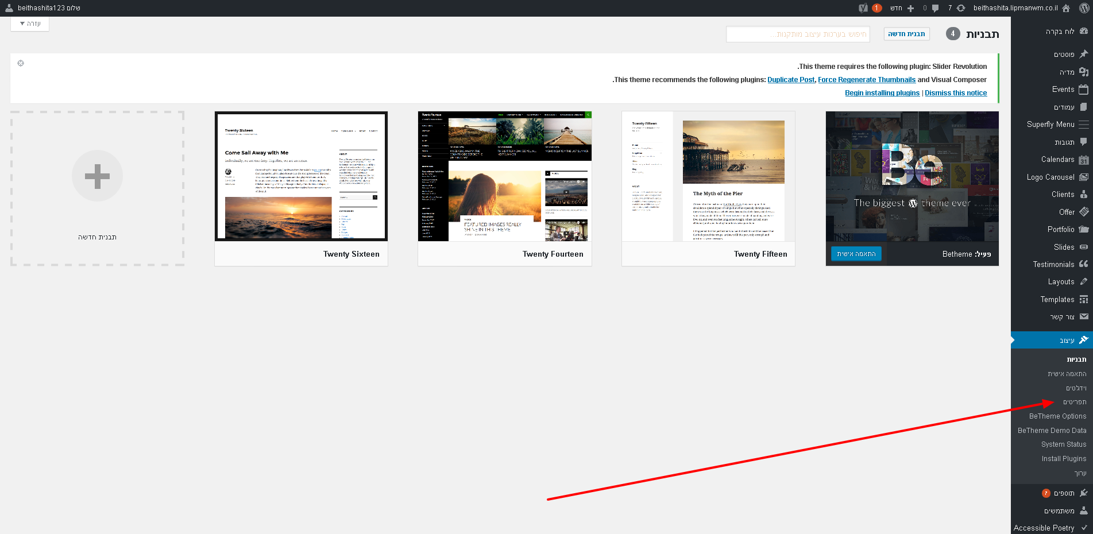Click the Portfolio folder icon in sidebar

(1083, 229)
